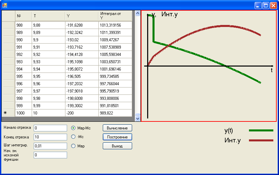Click the table scrollbar up arrow

(x=137, y=13)
